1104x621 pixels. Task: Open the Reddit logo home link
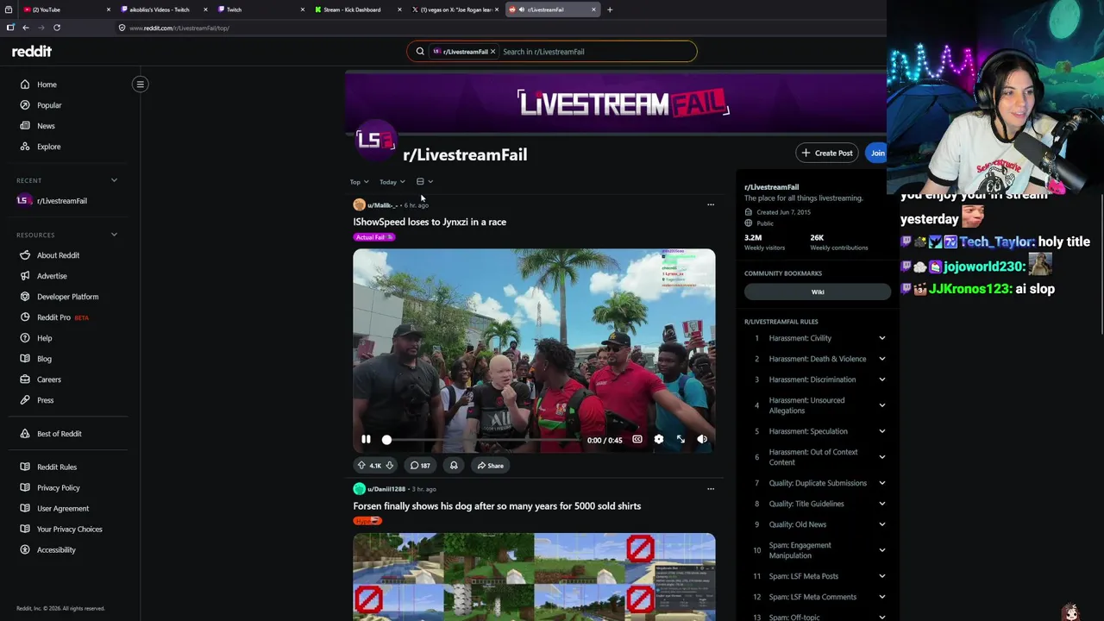[x=32, y=52]
